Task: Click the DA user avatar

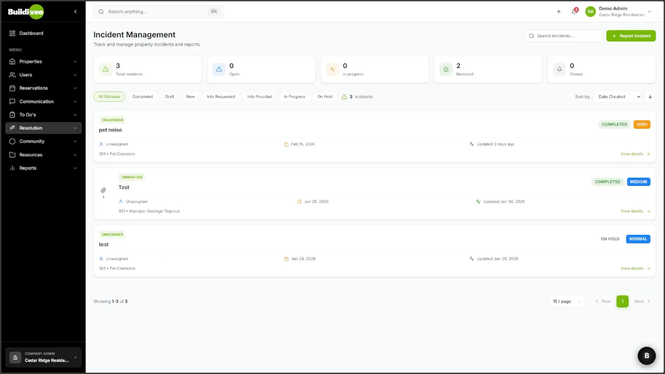Action: [x=590, y=11]
